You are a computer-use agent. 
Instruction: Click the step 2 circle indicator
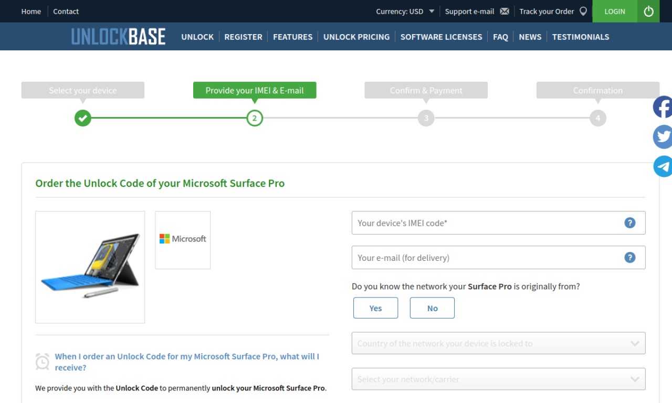point(255,118)
